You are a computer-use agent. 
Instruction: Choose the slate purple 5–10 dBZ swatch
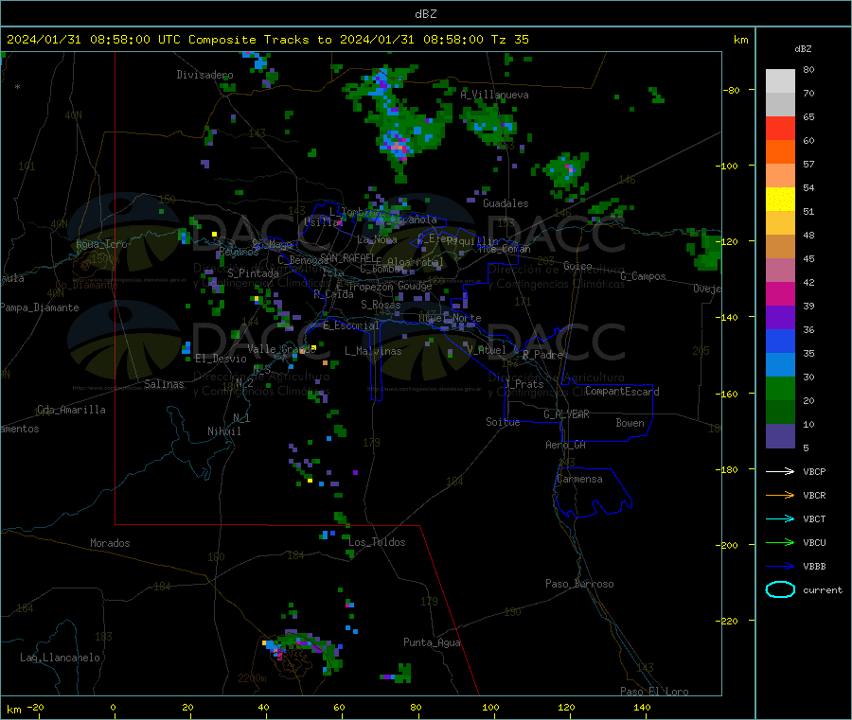pyautogui.click(x=780, y=436)
